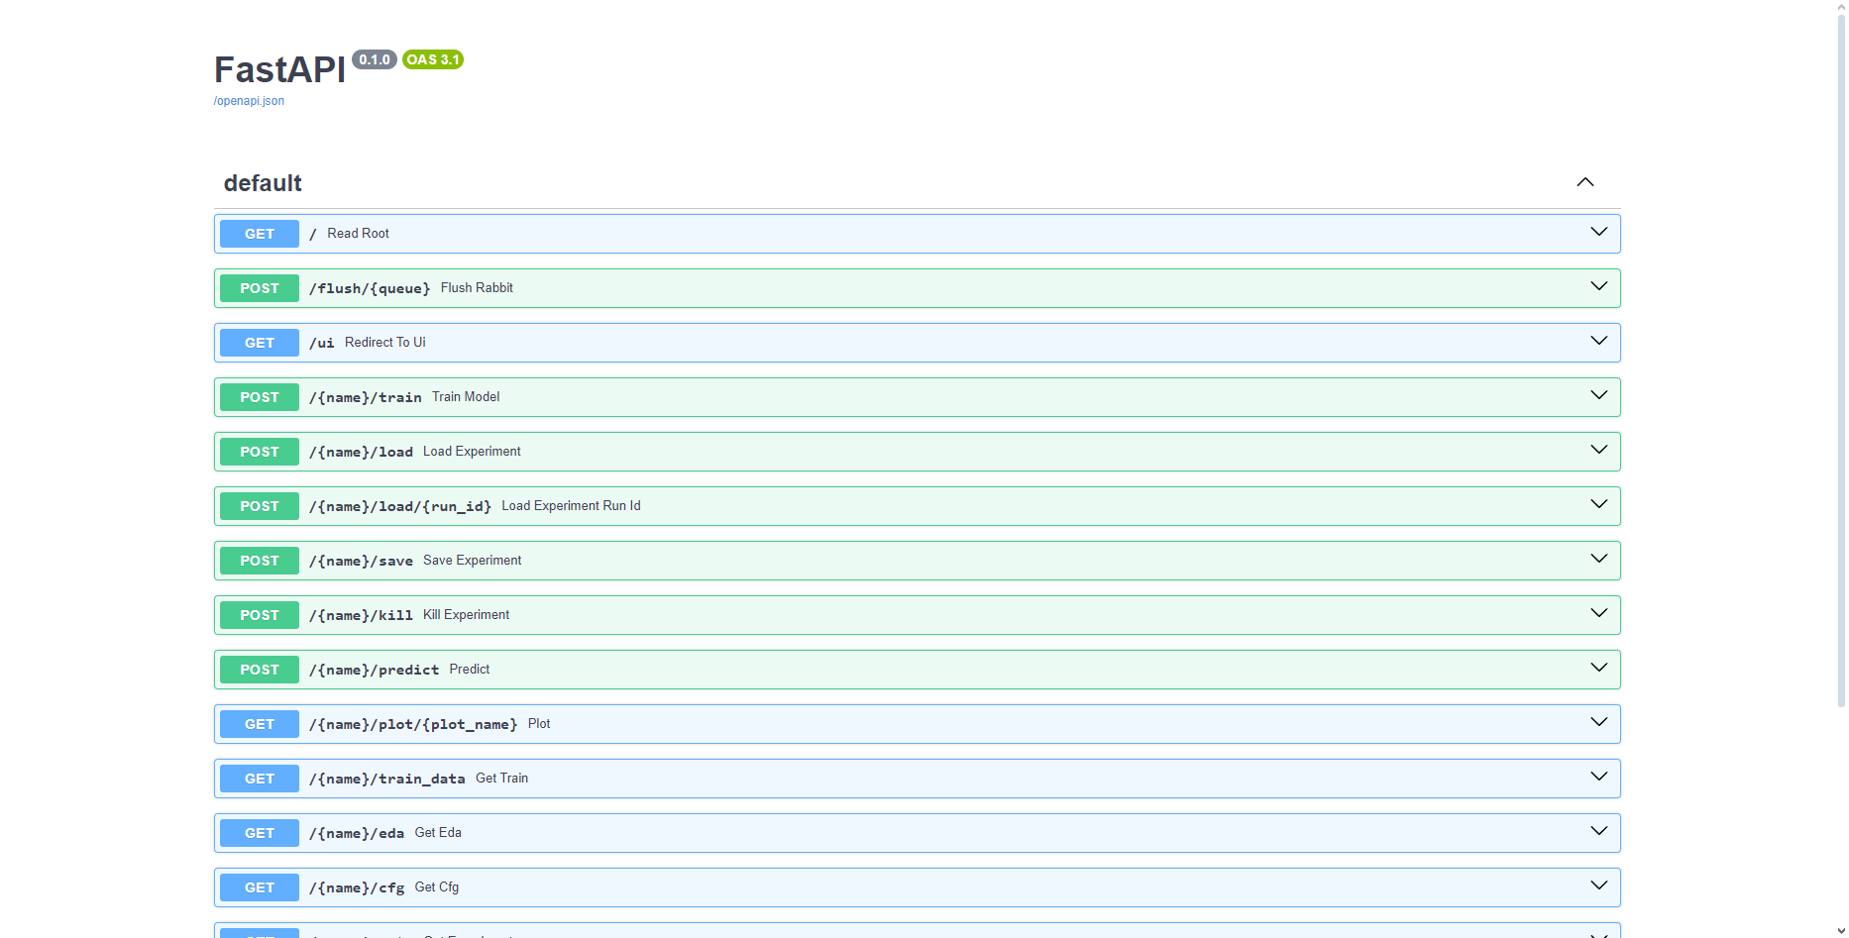Click the /{name}/eda path text
The width and height of the screenshot is (1849, 938).
(357, 833)
